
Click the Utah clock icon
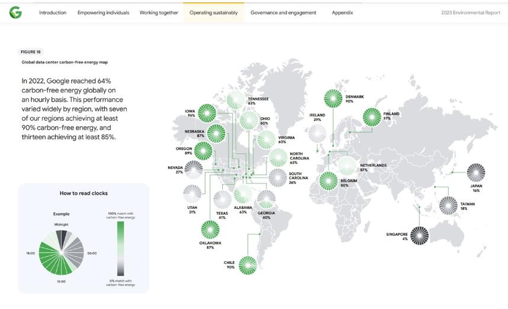tap(192, 194)
